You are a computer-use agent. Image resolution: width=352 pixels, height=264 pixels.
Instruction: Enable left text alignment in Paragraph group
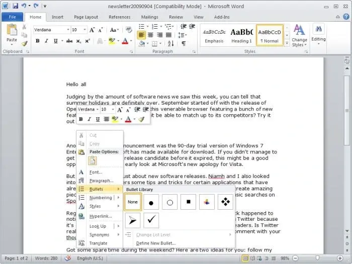click(x=141, y=35)
